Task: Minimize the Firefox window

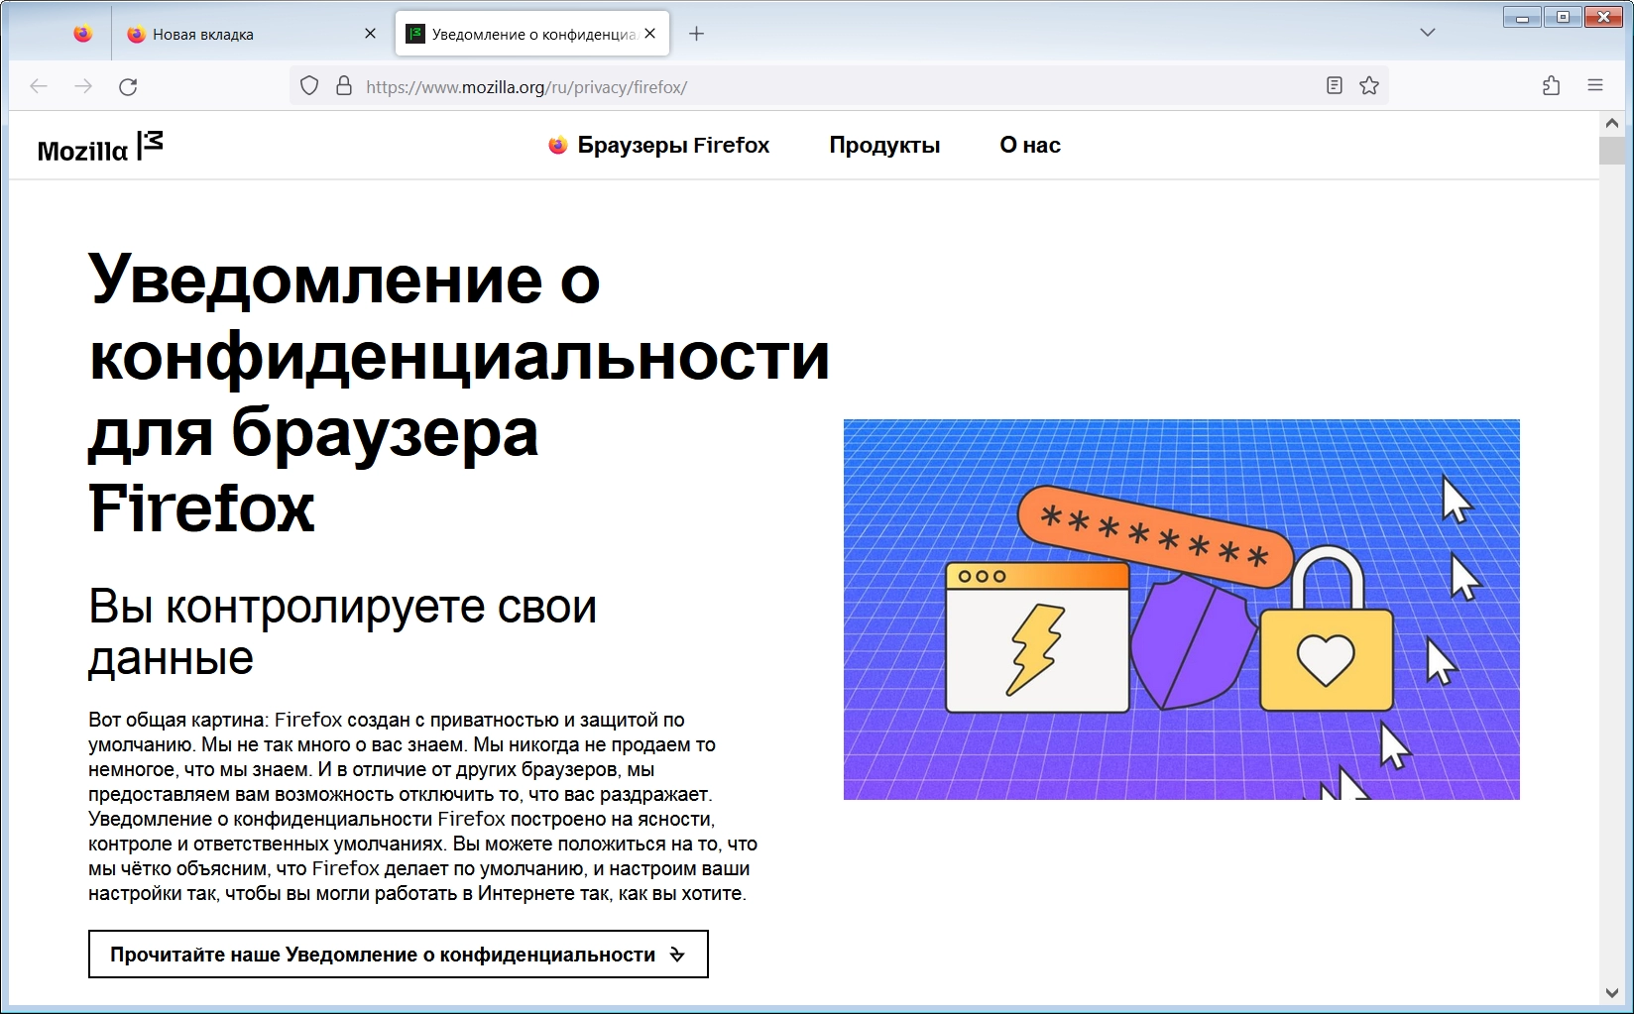Action: tap(1522, 17)
